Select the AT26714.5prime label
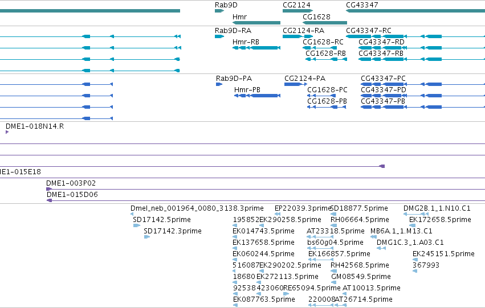Screen dimensions: 485x308 tap(364, 299)
